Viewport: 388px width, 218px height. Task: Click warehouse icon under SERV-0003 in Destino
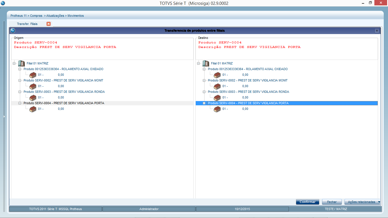[217, 98]
